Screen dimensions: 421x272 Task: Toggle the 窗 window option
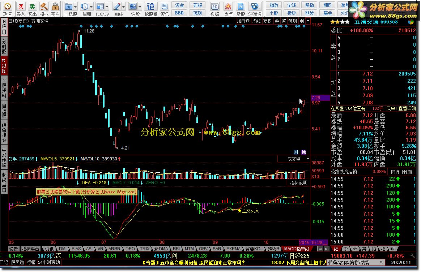pyautogui.click(x=284, y=21)
